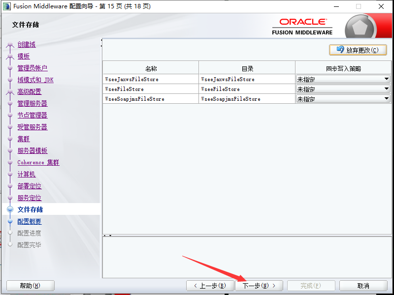Go to 创建域 step
Viewport: 394px width, 295px height.
(x=27, y=44)
